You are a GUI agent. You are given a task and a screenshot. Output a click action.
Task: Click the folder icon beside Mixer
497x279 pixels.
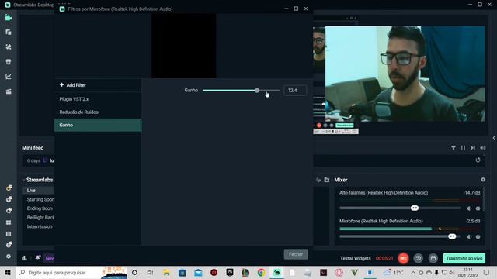(x=327, y=180)
